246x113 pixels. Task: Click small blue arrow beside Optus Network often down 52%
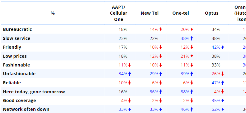coord(223,109)
